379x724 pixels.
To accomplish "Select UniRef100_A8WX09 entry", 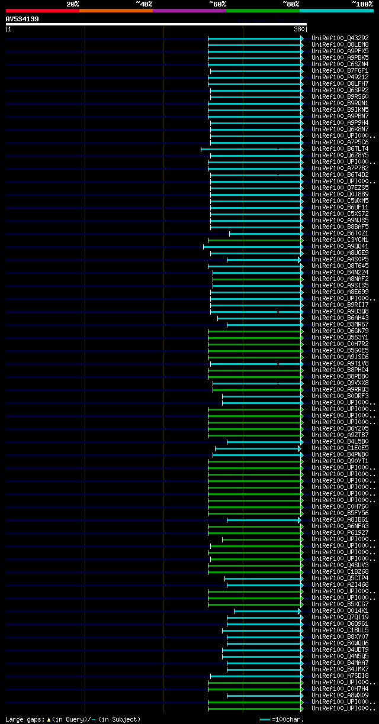I will pyautogui.click(x=340, y=695).
